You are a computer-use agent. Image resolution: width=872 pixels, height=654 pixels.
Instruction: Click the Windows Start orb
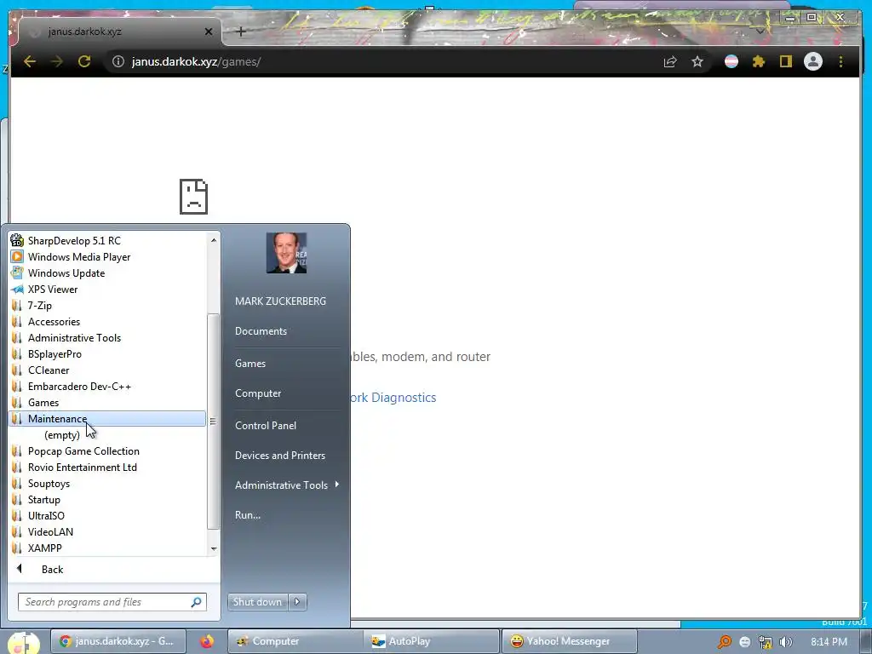coord(23,643)
